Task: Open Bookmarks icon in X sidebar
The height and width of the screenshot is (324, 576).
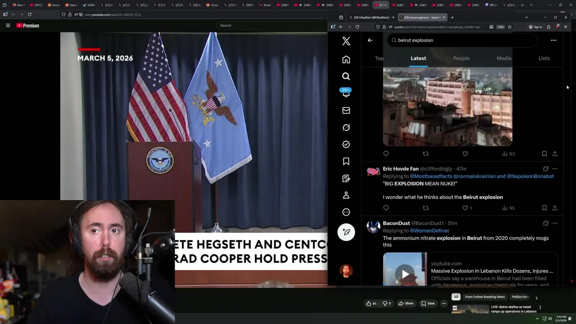Action: tap(346, 162)
